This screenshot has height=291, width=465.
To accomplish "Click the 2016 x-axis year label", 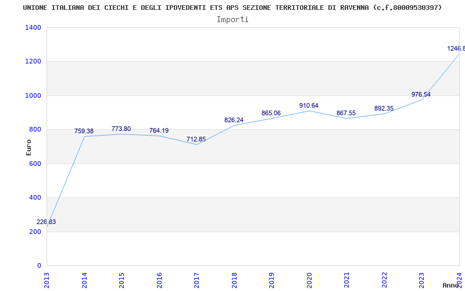I will [159, 281].
